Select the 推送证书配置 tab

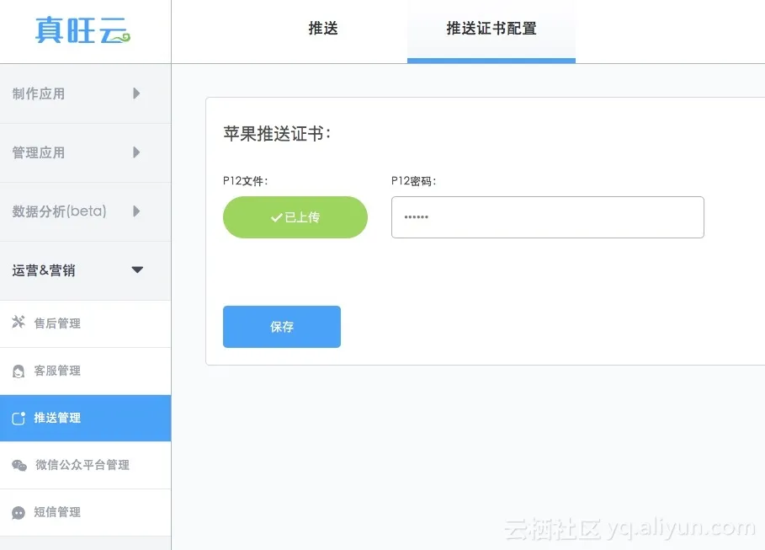(491, 31)
